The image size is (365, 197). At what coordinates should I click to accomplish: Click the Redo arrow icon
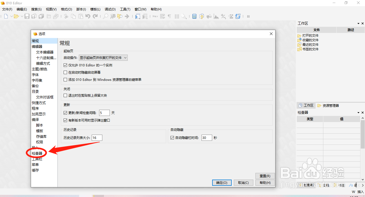95,16
